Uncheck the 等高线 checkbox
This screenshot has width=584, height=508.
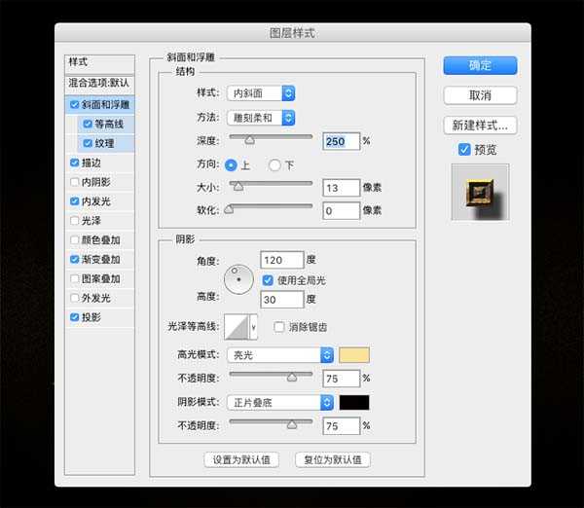[x=88, y=124]
